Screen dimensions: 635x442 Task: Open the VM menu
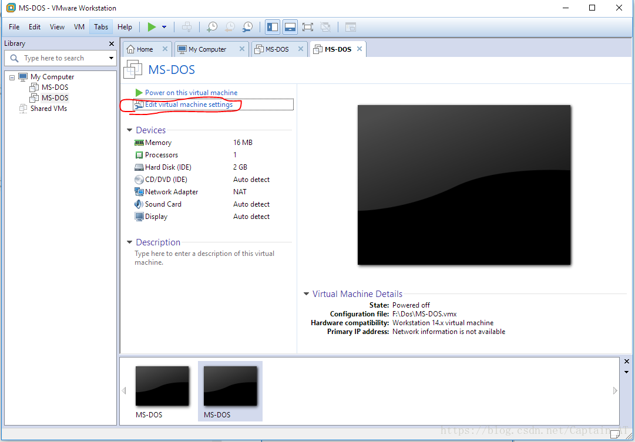(x=79, y=27)
